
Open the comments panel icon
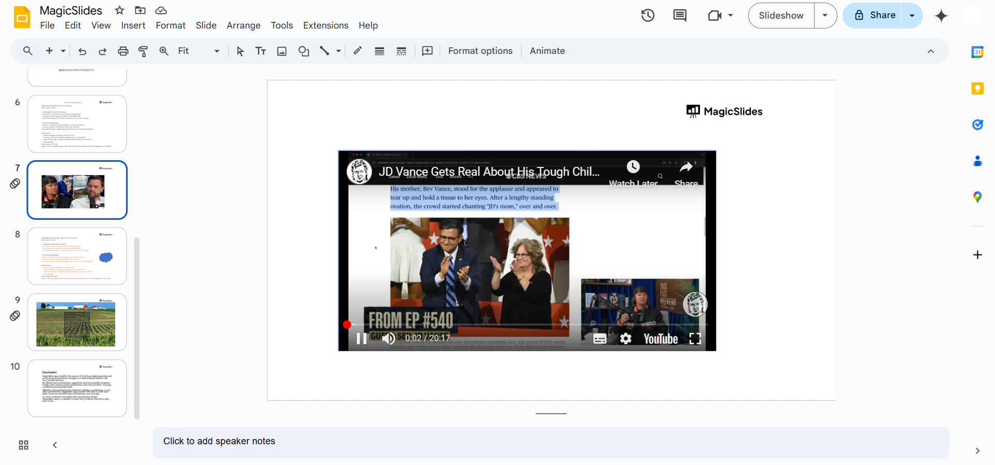(679, 16)
